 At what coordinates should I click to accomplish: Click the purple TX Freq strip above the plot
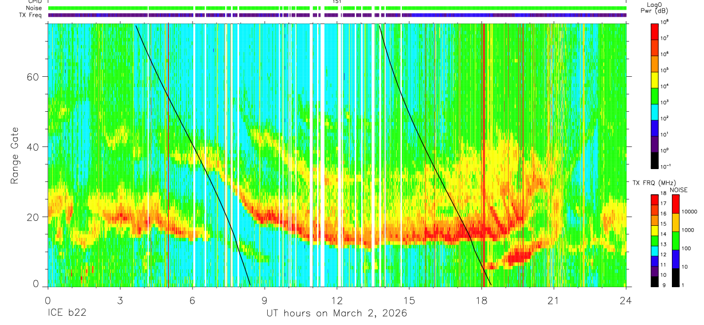(x=337, y=15)
